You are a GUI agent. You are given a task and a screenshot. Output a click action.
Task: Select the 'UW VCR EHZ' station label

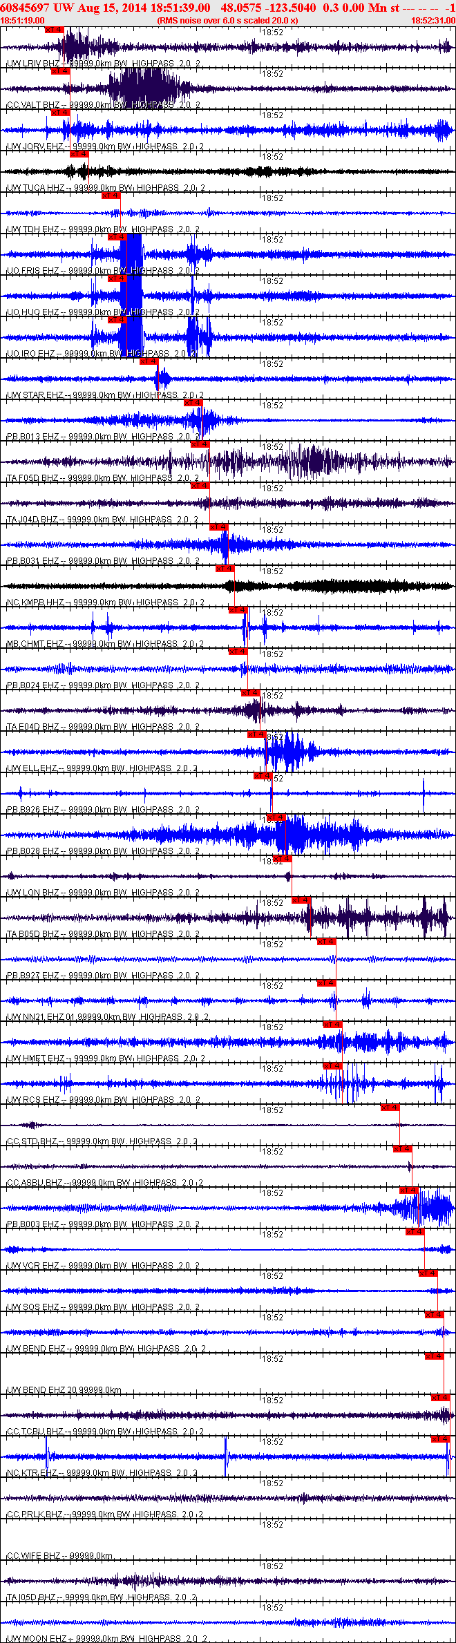pyautogui.click(x=33, y=1266)
